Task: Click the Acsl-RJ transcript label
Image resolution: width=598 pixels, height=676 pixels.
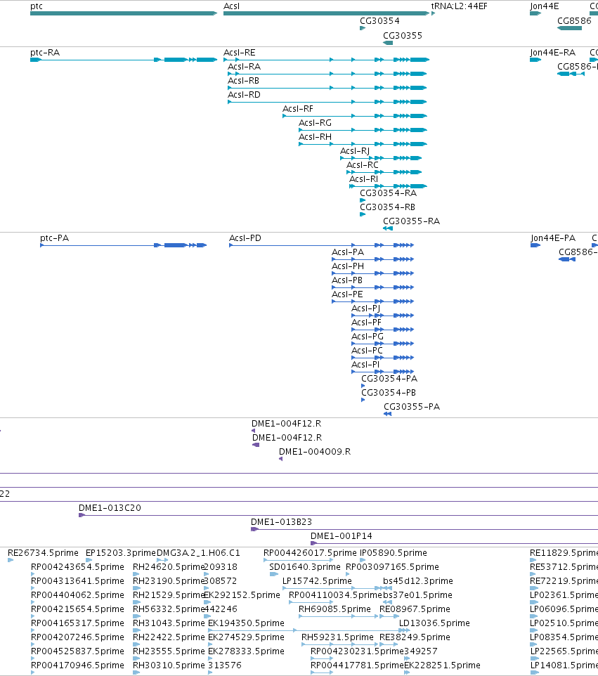Action: click(x=355, y=151)
